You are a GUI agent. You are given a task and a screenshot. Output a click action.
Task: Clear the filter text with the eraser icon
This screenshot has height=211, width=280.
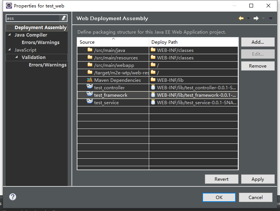coord(64,18)
